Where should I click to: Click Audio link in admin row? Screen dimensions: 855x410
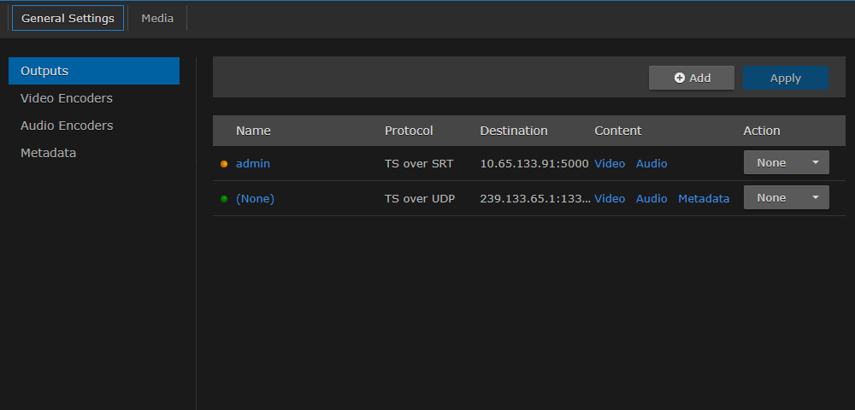coord(652,163)
